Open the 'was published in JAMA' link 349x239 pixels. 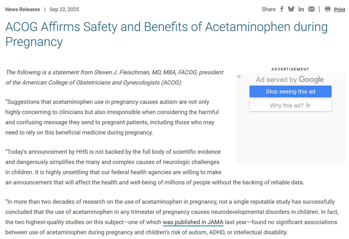(193, 222)
